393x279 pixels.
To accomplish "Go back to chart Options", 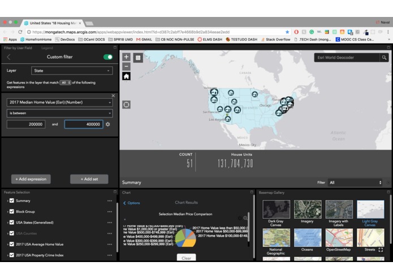I will pos(132,203).
